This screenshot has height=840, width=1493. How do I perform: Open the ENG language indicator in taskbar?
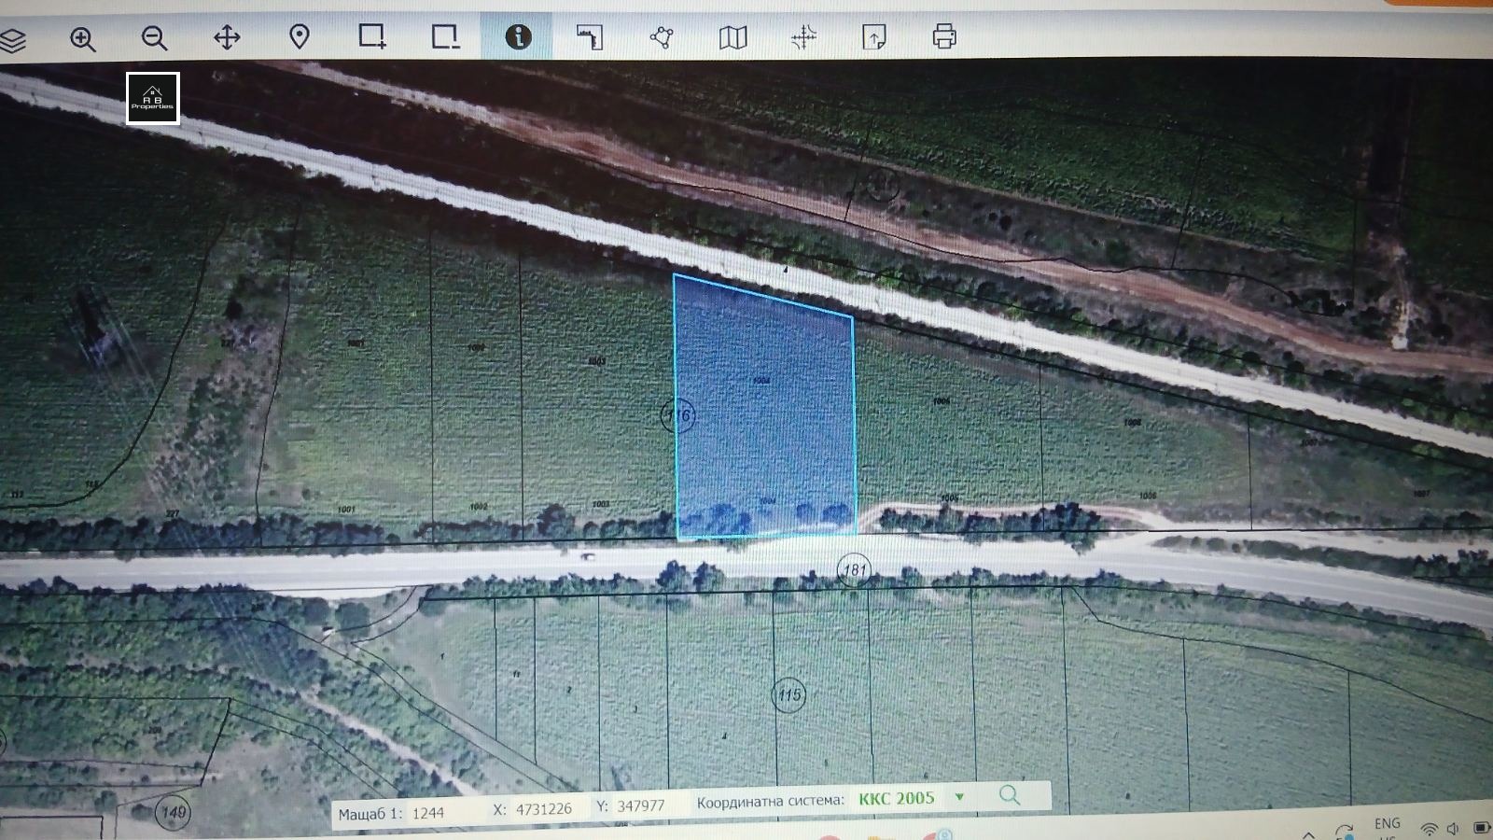point(1387,823)
